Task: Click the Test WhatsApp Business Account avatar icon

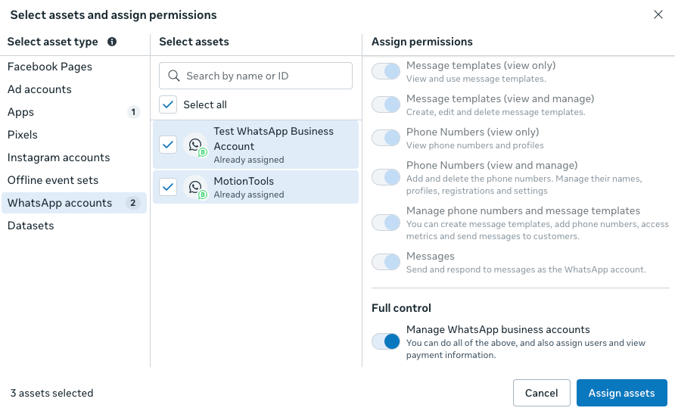Action: pyautogui.click(x=195, y=145)
